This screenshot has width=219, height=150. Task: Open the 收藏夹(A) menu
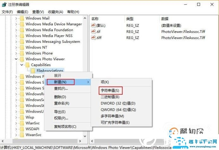(56, 12)
